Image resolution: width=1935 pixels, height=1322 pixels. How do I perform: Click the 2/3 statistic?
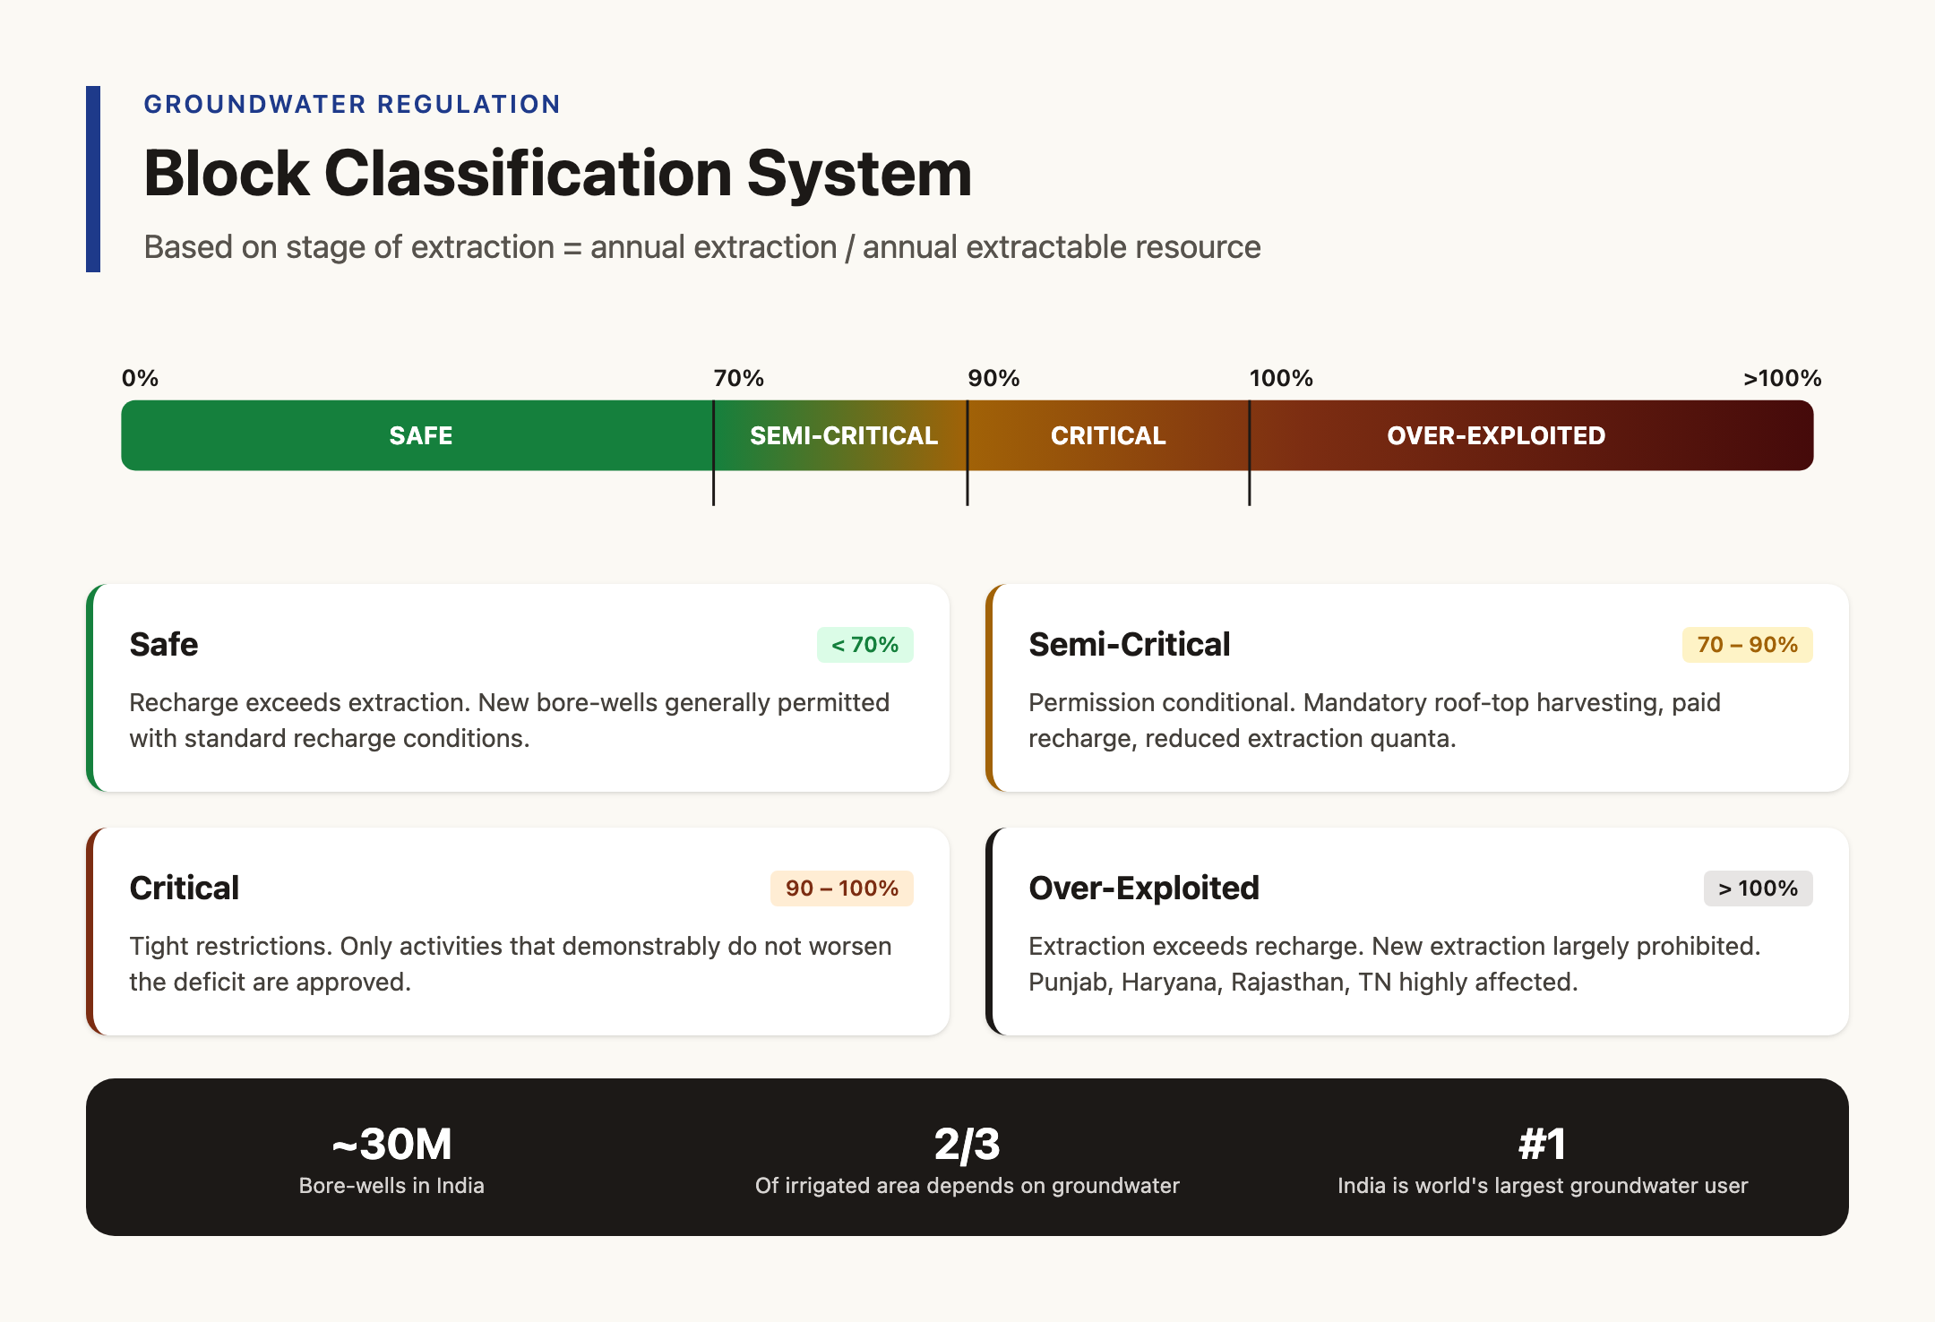pos(967,1144)
